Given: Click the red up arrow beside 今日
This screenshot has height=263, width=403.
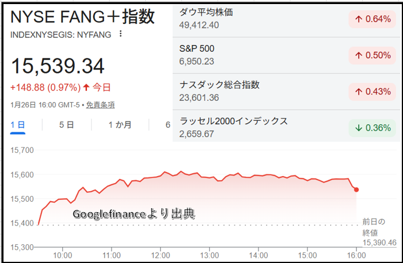Looking at the screenshot, I should coord(86,87).
